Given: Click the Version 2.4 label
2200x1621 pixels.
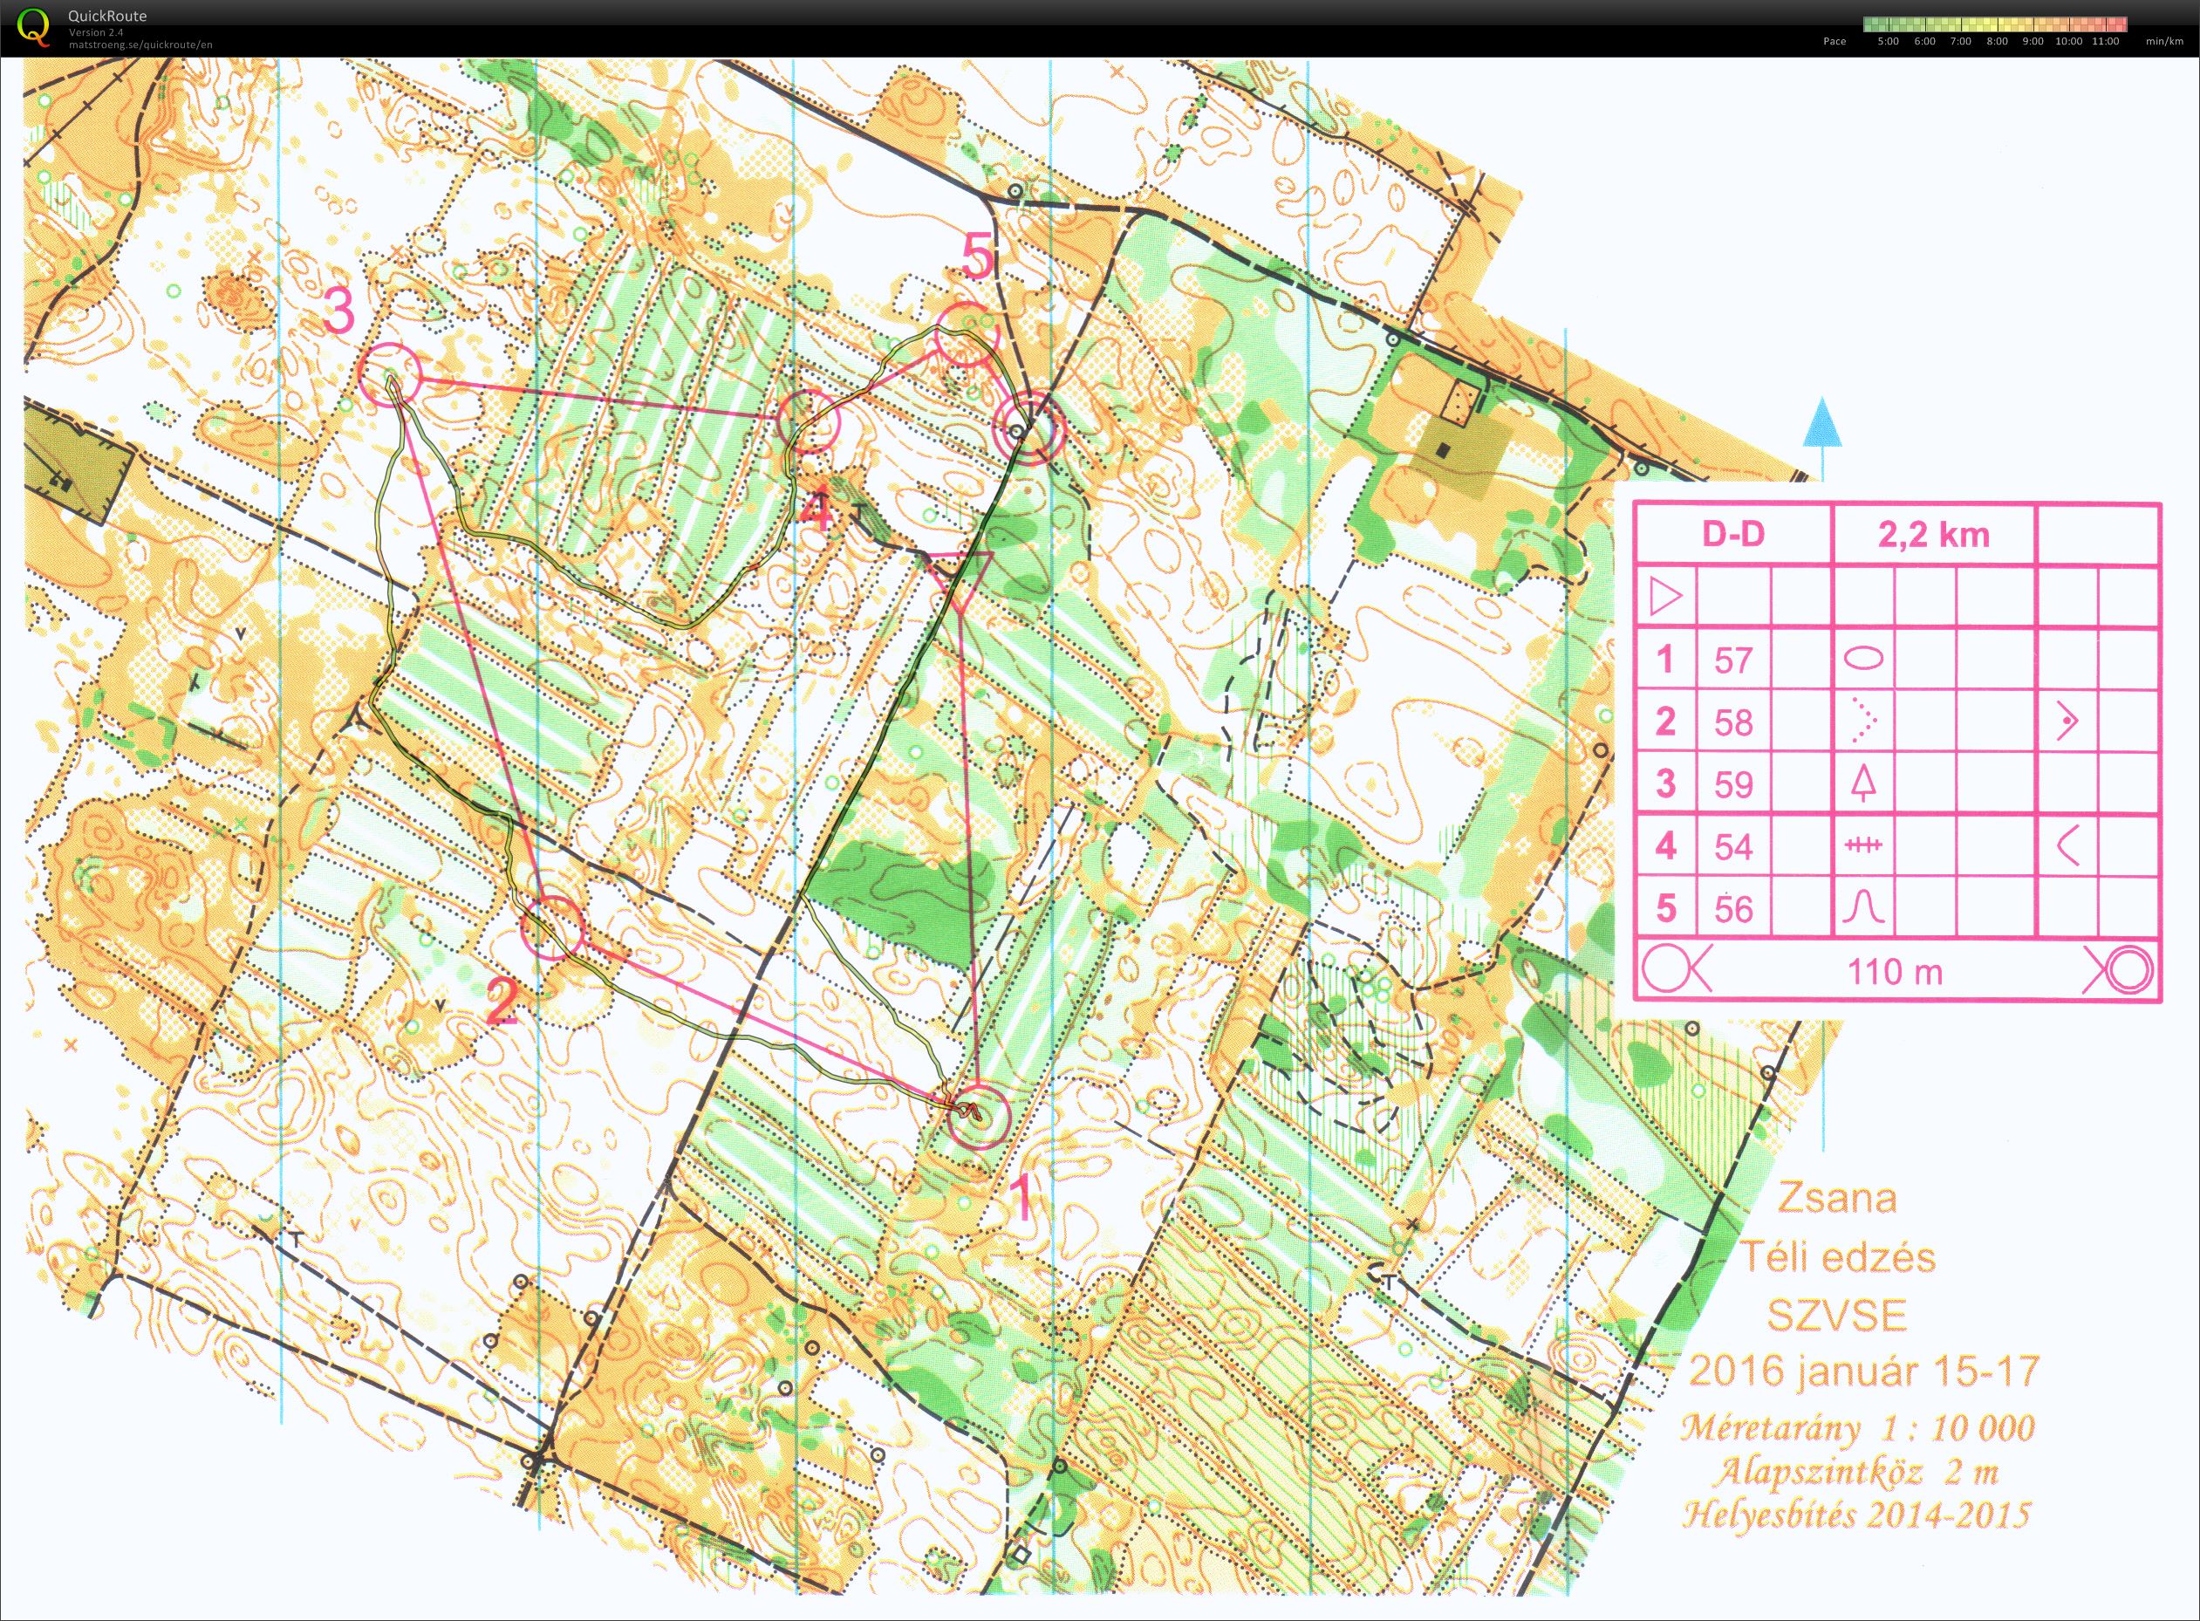Looking at the screenshot, I should point(96,32).
